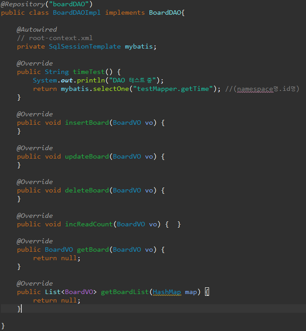Viewport: 306px width, 331px height.
Task: Click the italic out field
Action: (67, 81)
